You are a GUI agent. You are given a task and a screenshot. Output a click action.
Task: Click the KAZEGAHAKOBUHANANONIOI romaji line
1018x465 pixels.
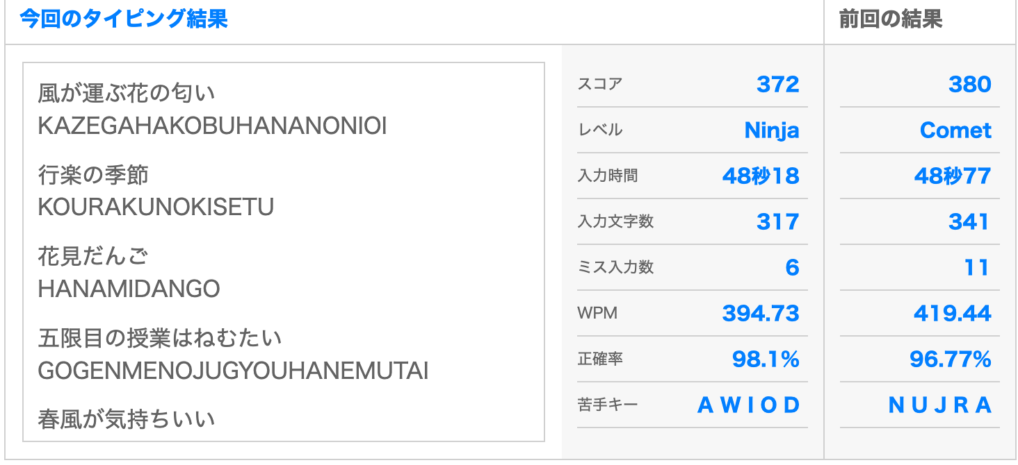pos(212,126)
